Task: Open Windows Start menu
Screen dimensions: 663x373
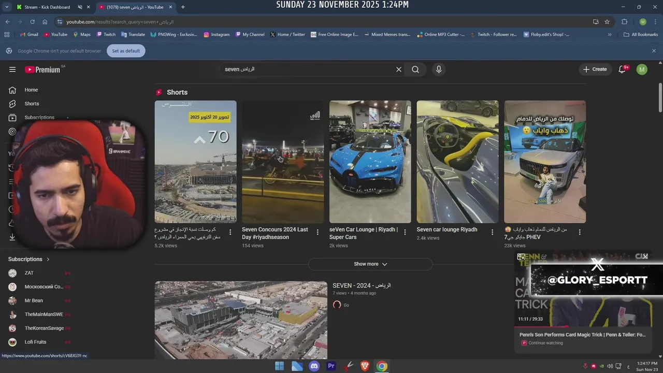Action: (279, 366)
